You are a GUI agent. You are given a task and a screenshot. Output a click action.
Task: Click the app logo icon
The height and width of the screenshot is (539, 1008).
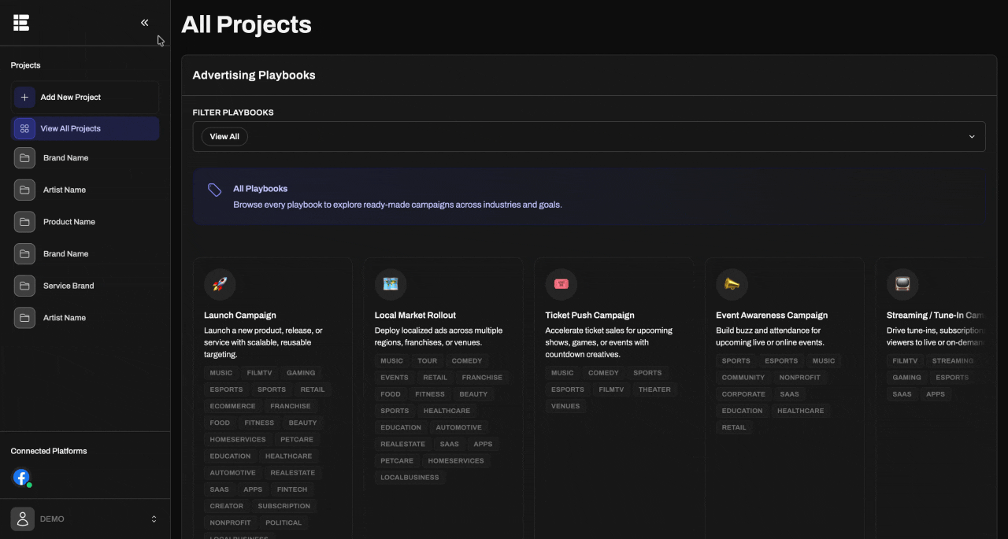pyautogui.click(x=21, y=23)
